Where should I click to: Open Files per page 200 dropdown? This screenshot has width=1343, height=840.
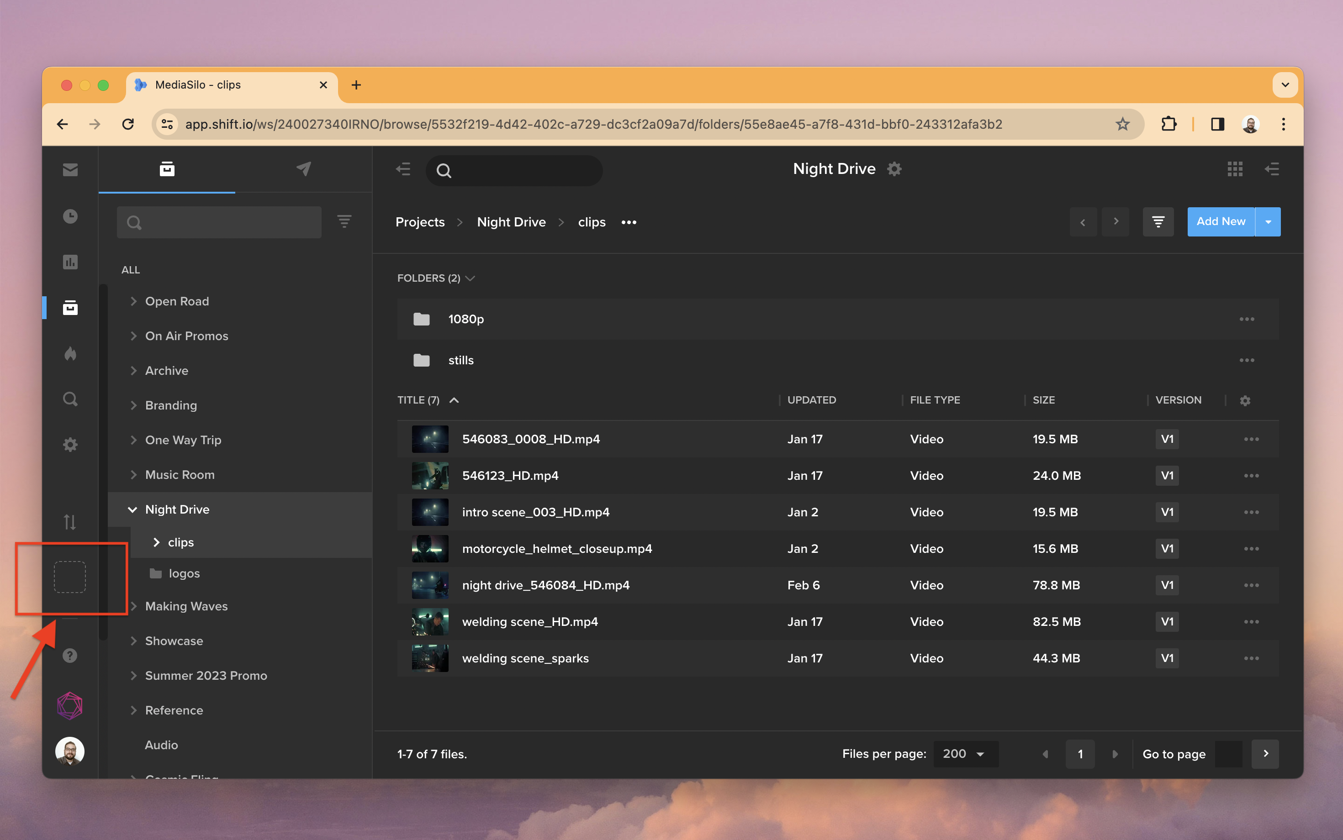966,754
